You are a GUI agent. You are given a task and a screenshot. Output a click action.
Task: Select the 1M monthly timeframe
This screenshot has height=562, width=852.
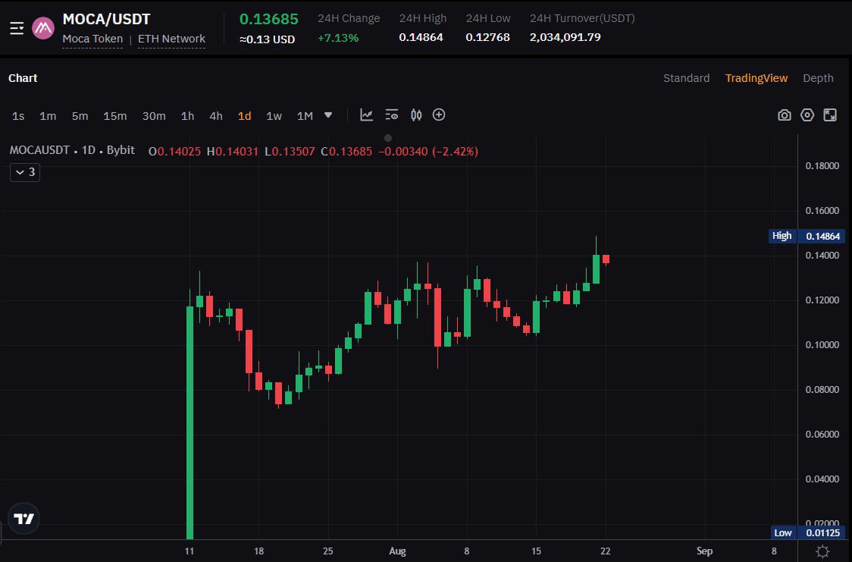coord(305,116)
